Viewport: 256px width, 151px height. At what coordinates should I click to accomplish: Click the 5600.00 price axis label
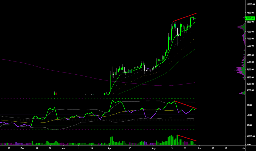250,62
